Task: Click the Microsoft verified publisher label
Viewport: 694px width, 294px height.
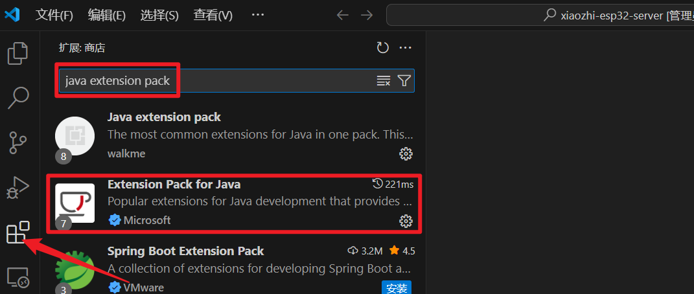Action: (139, 220)
